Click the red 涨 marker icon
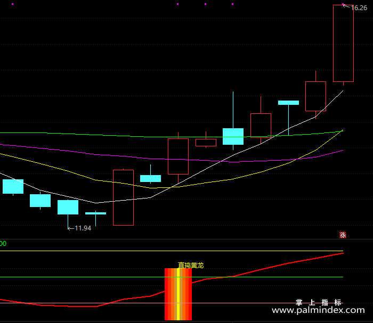The height and width of the screenshot is (323, 373). 343,235
